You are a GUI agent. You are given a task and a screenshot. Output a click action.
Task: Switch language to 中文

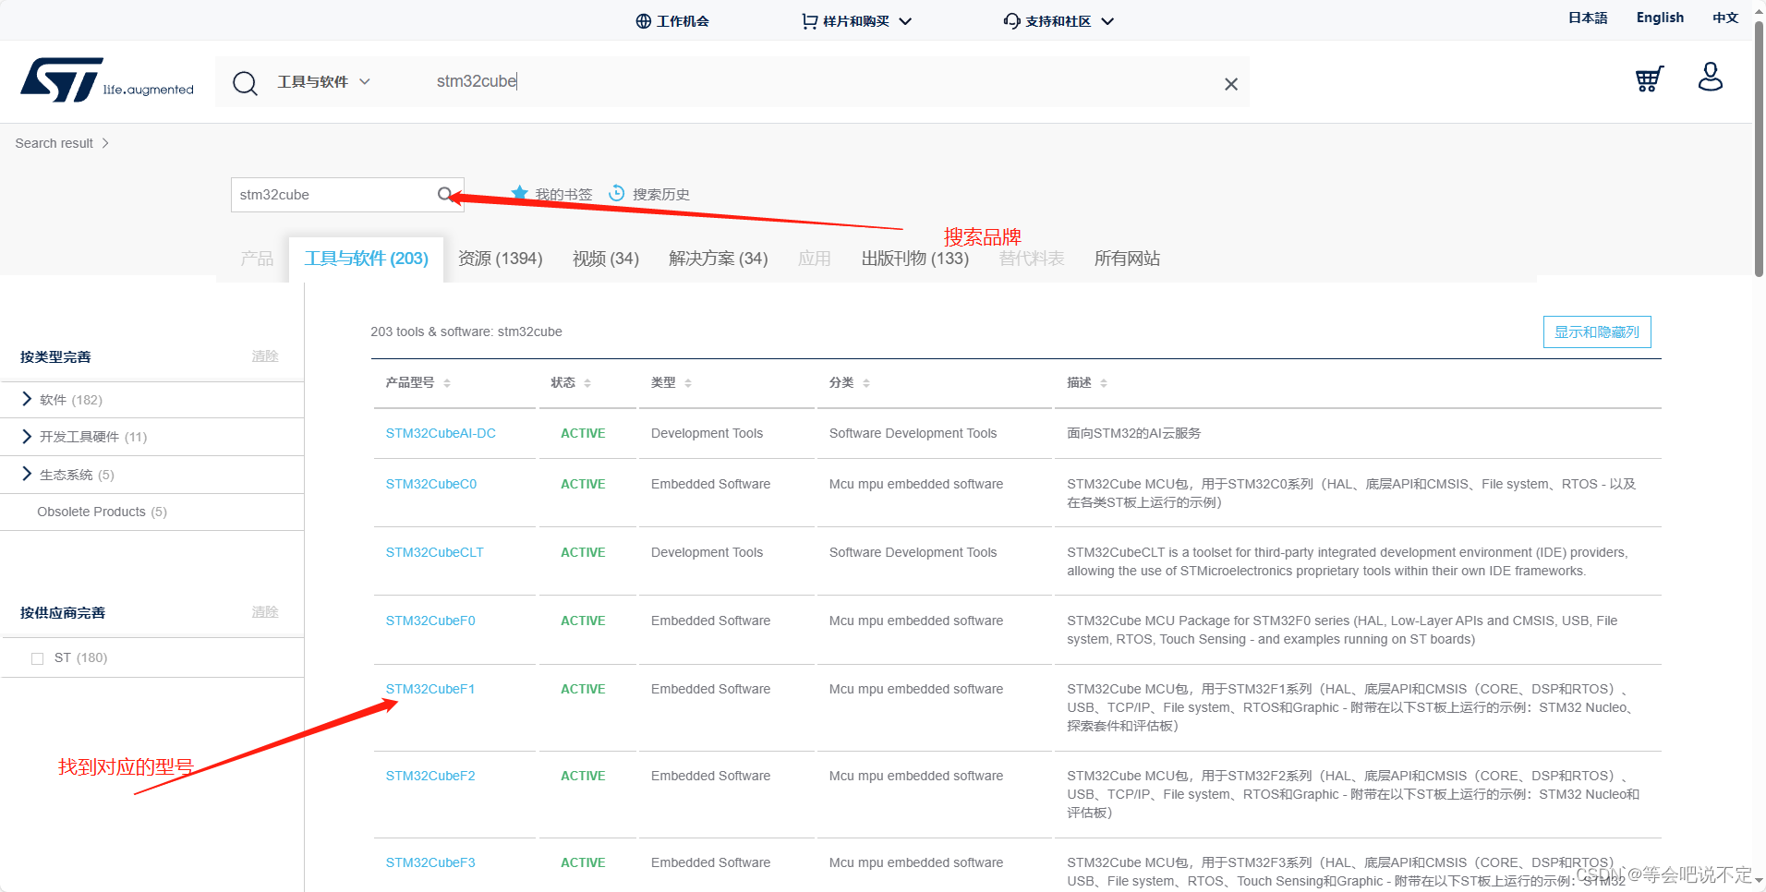tap(1725, 18)
